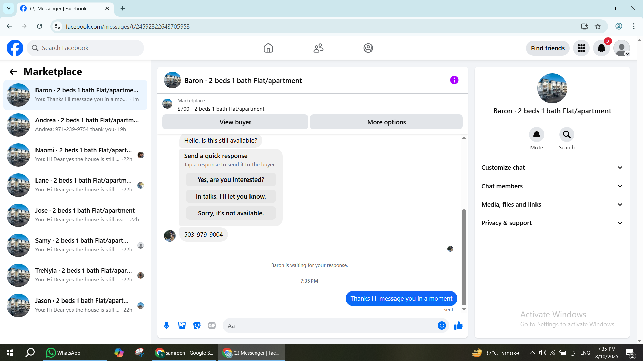The width and height of the screenshot is (643, 361).
Task: Open the GIF picker
Action: pos(212,325)
